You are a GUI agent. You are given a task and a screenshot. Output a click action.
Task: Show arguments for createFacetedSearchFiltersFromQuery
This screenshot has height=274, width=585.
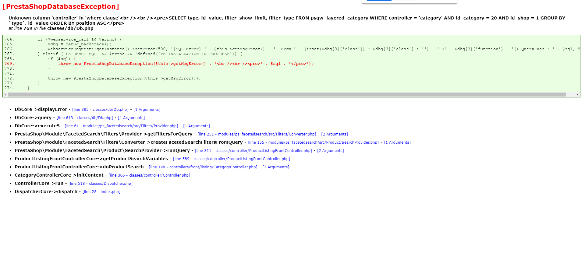click(397, 142)
